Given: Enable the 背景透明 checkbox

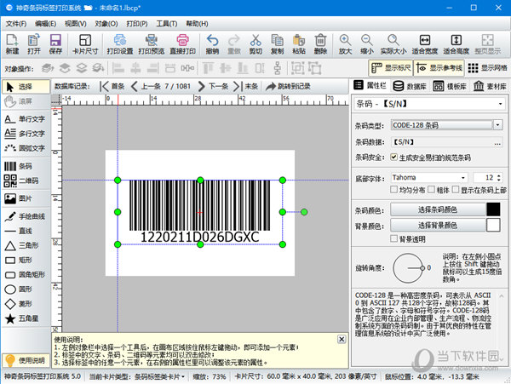Looking at the screenshot, I should (x=394, y=238).
